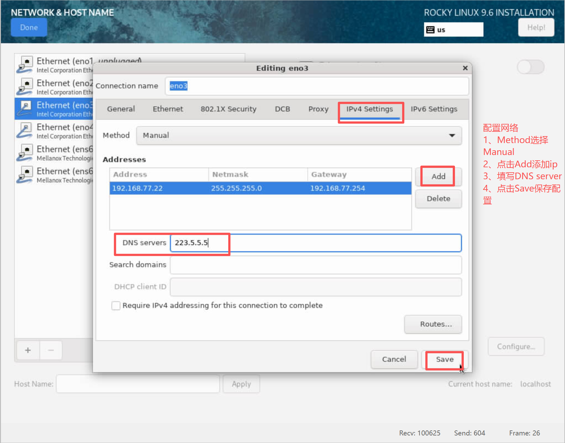This screenshot has width=565, height=443.
Task: Click the eno1 unplugged Ethernet adapter icon
Action: coord(25,65)
